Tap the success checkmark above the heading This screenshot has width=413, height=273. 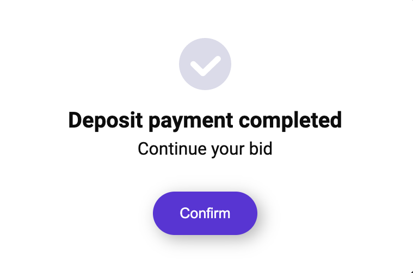click(x=205, y=65)
